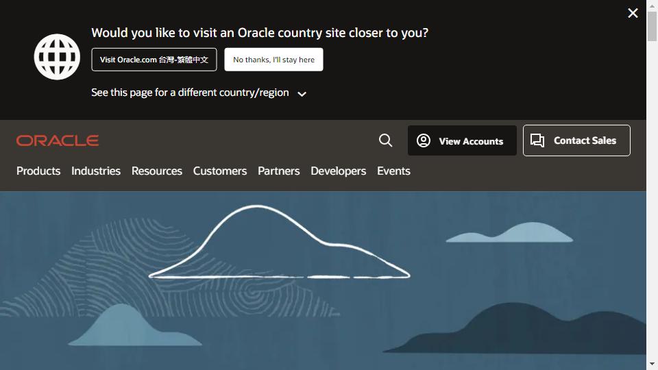Go to the Customers section

point(220,171)
